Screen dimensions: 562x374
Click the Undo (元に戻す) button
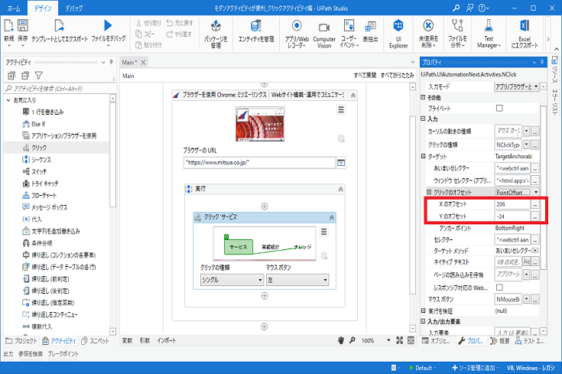coord(180,23)
